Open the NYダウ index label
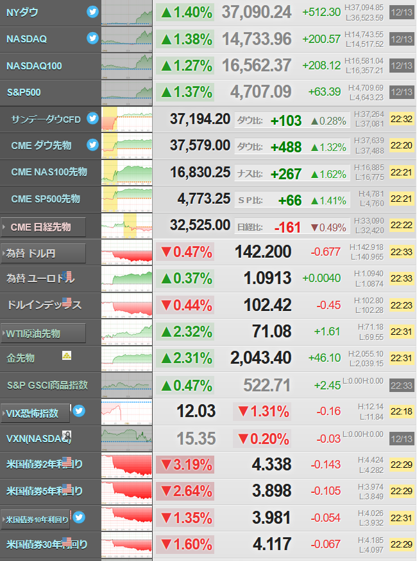Viewport: 417px width, 561px height. point(22,12)
